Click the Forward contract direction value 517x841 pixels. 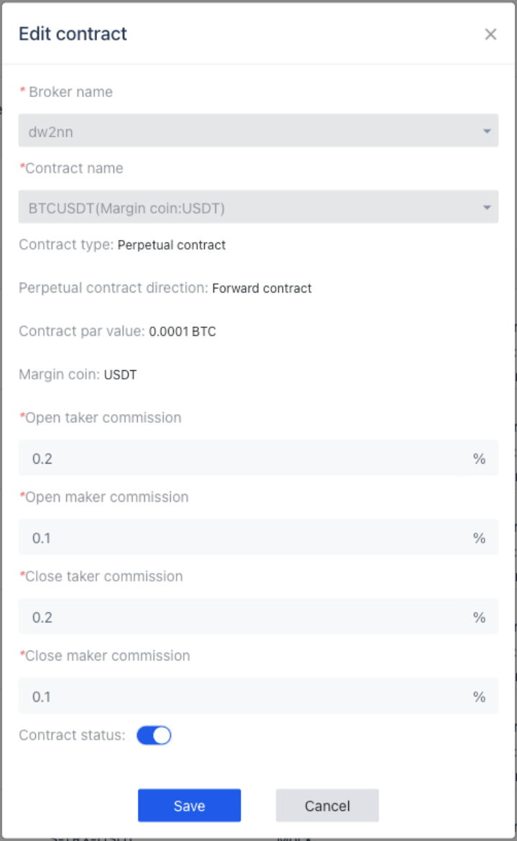pos(261,288)
